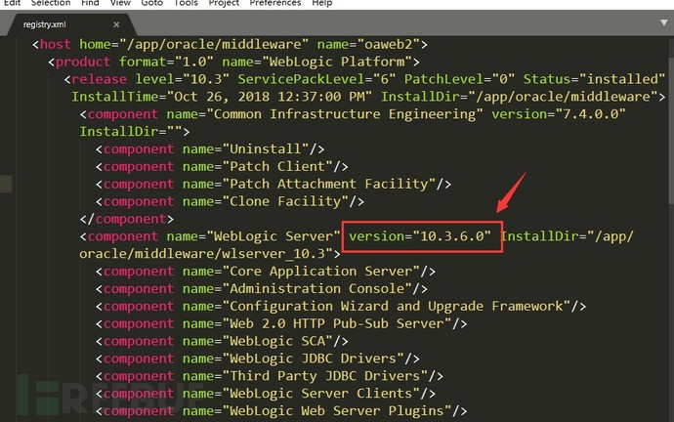Viewport: 674px width, 422px height.
Task: Click the name="WebLogic Server" text
Action: [x=253, y=236]
